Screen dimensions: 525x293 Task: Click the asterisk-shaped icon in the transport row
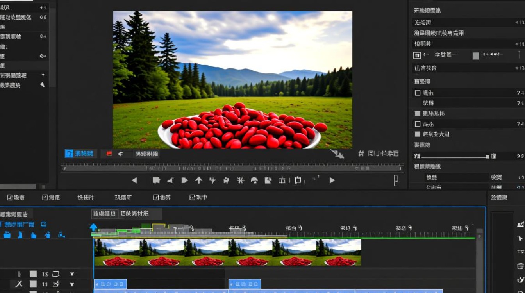tap(241, 180)
